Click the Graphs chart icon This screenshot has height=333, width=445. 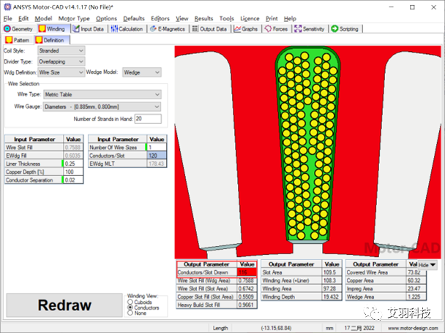click(237, 29)
